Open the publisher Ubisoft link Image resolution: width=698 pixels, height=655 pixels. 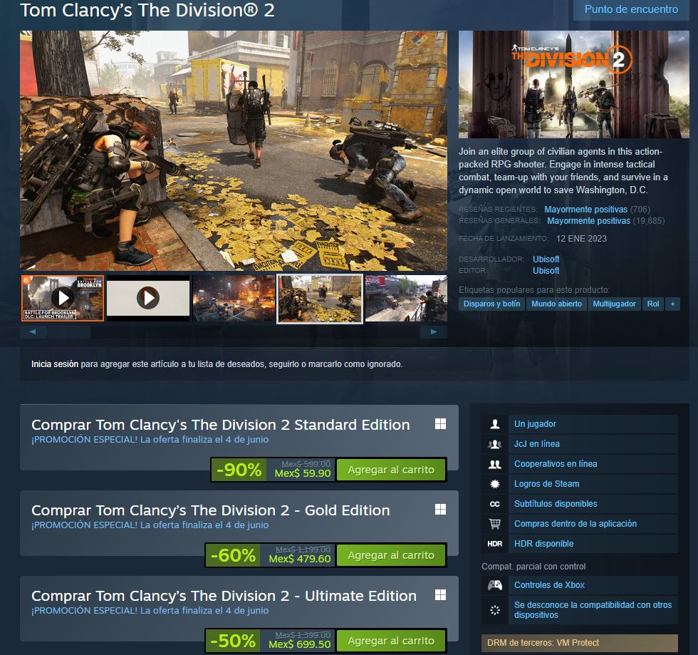tap(546, 271)
